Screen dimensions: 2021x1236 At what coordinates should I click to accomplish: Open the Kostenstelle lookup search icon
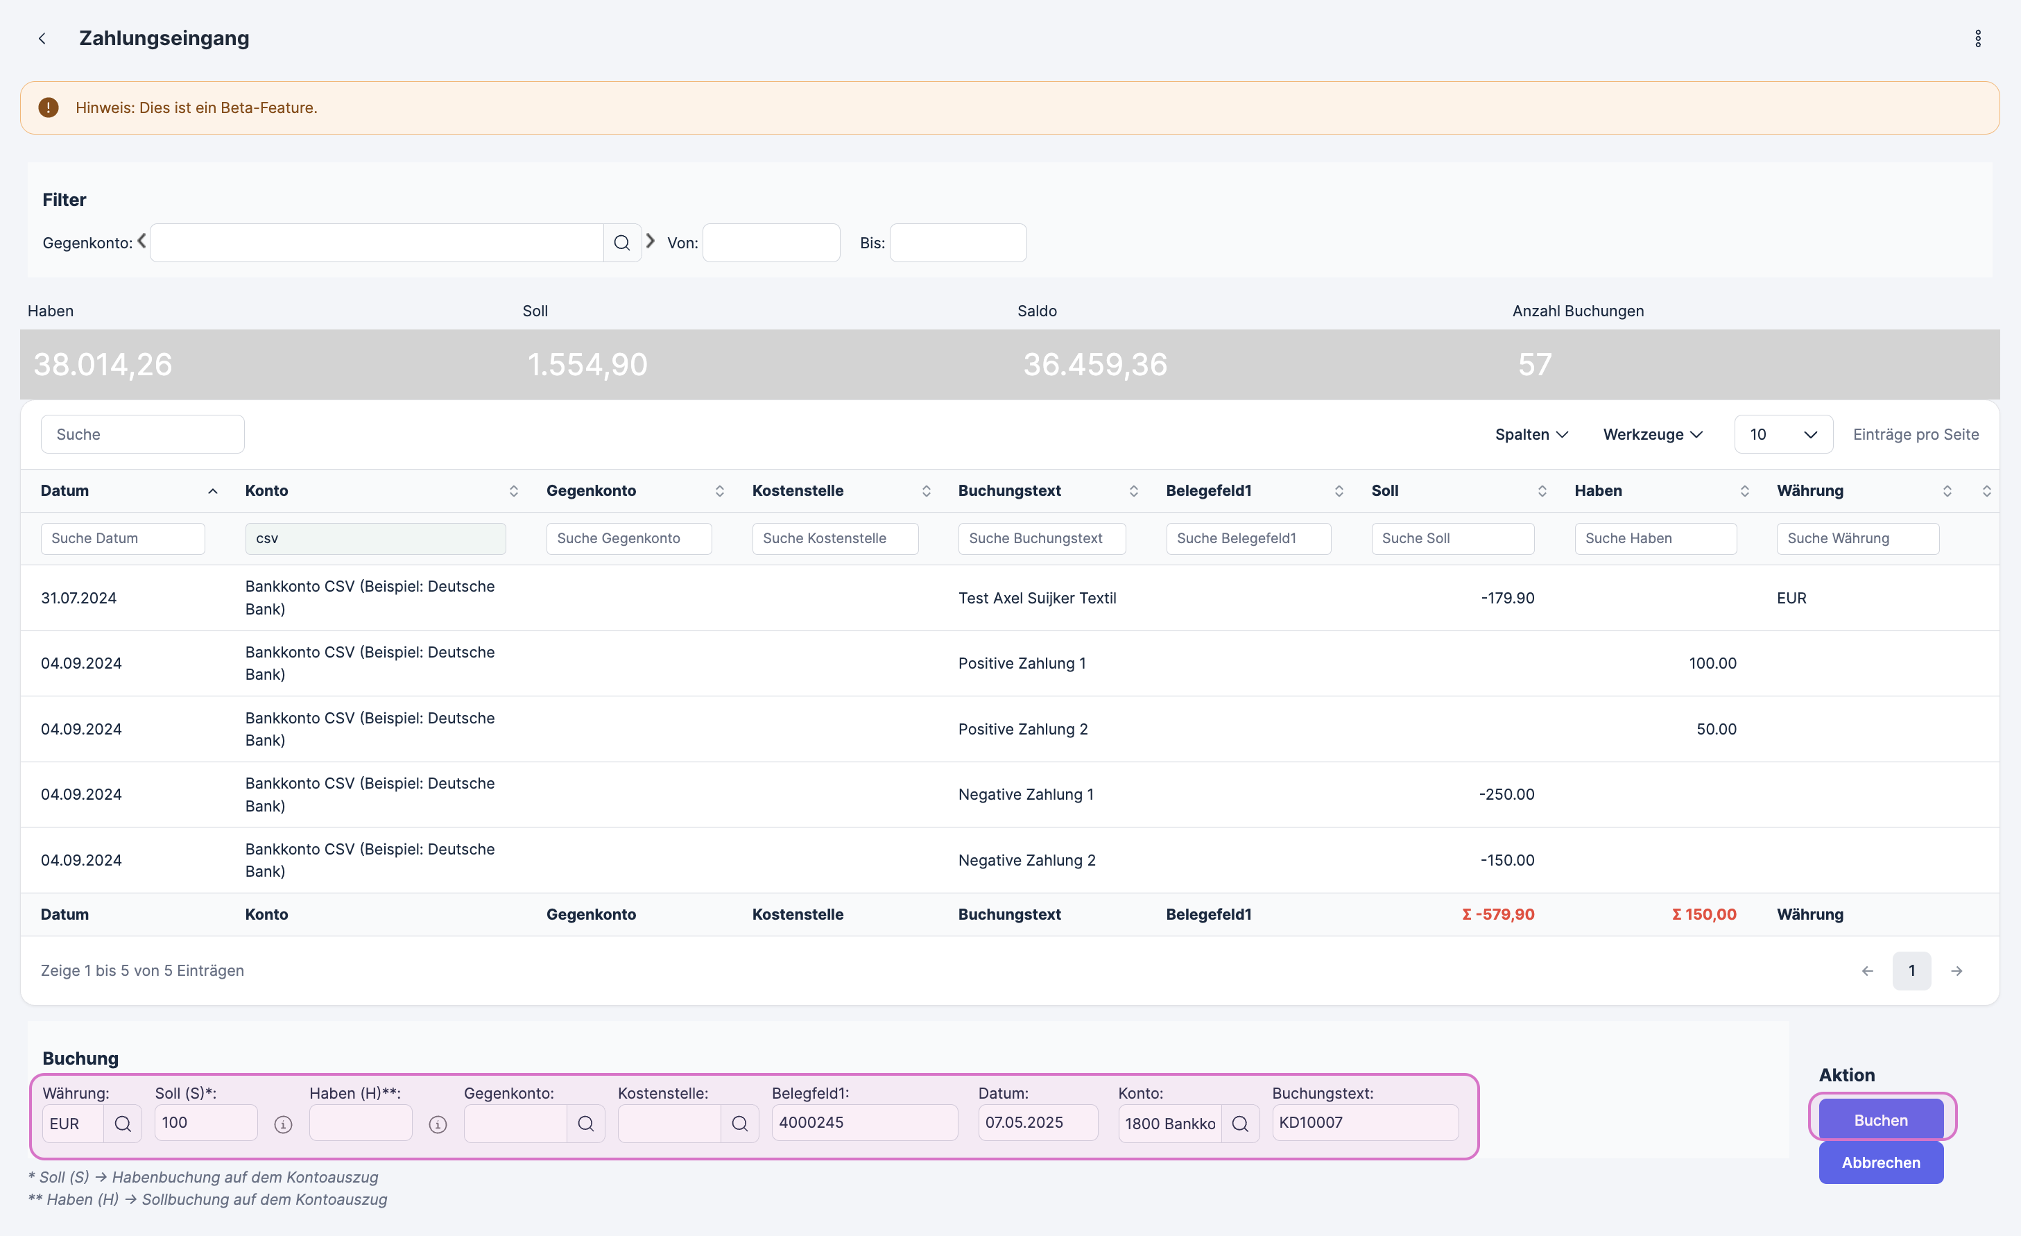(x=740, y=1124)
